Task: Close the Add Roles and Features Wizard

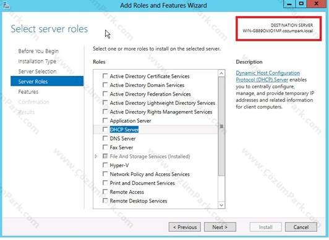Action: tap(317, 4)
